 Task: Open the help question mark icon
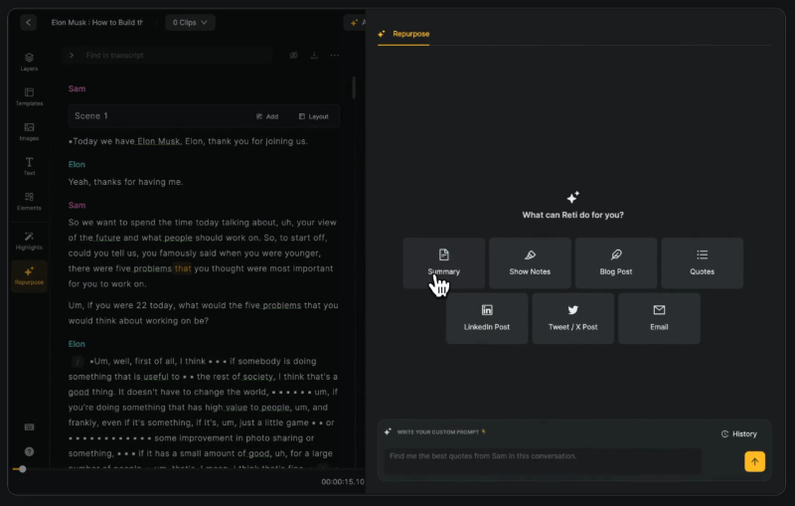[x=29, y=451]
